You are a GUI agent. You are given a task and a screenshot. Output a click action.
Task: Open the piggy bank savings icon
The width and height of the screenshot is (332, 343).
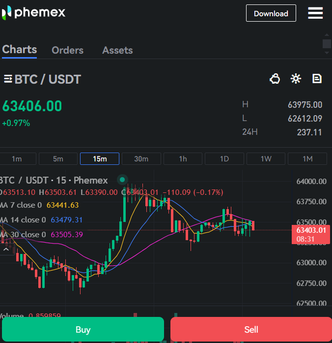click(x=275, y=79)
